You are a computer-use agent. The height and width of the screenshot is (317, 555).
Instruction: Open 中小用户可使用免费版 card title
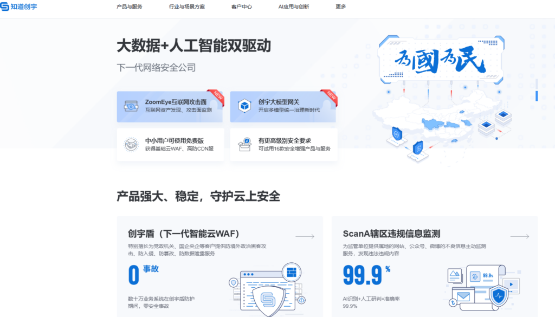pos(174,140)
